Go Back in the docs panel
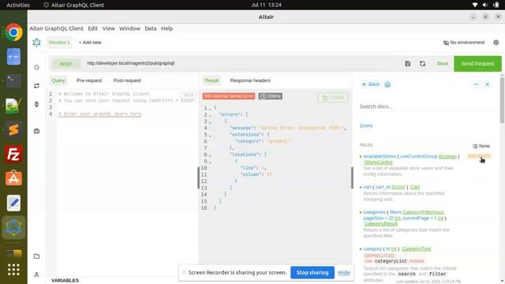 click(371, 84)
